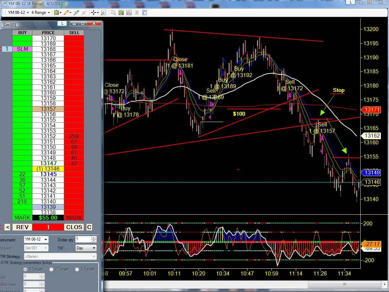Screen dimensions: 389x292
Task: Click the yellow Stop chart annotation
Action: (339, 90)
